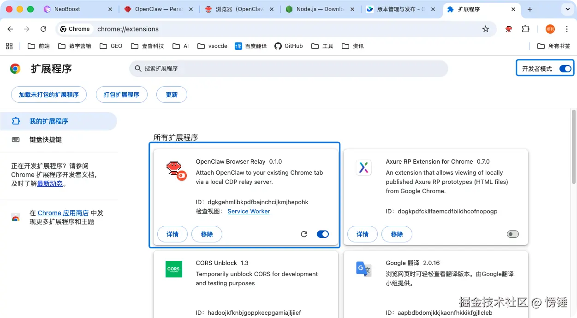The height and width of the screenshot is (318, 577).
Task: Open the extensions puzzle-piece menu
Action: pos(525,29)
